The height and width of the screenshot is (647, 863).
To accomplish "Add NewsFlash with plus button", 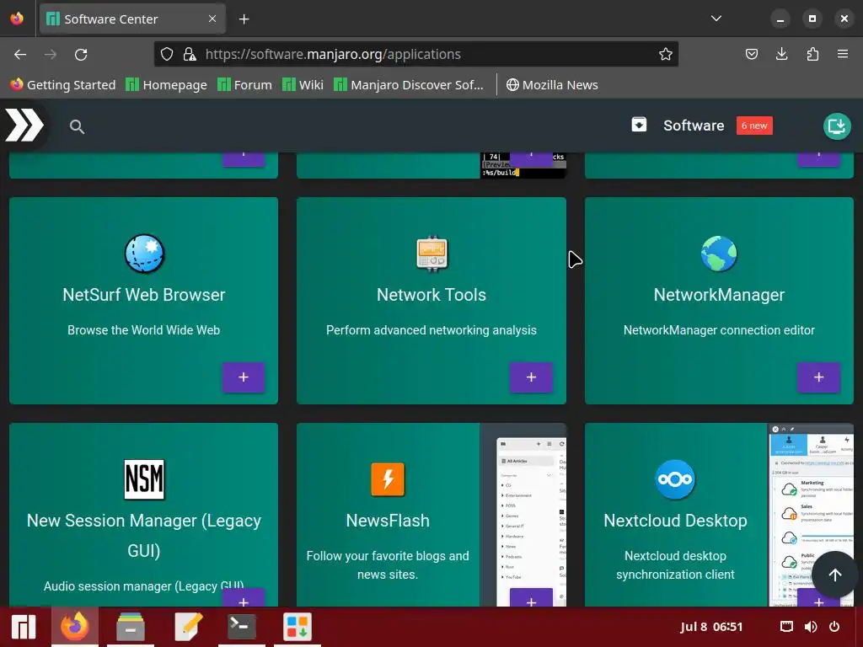I will (531, 598).
